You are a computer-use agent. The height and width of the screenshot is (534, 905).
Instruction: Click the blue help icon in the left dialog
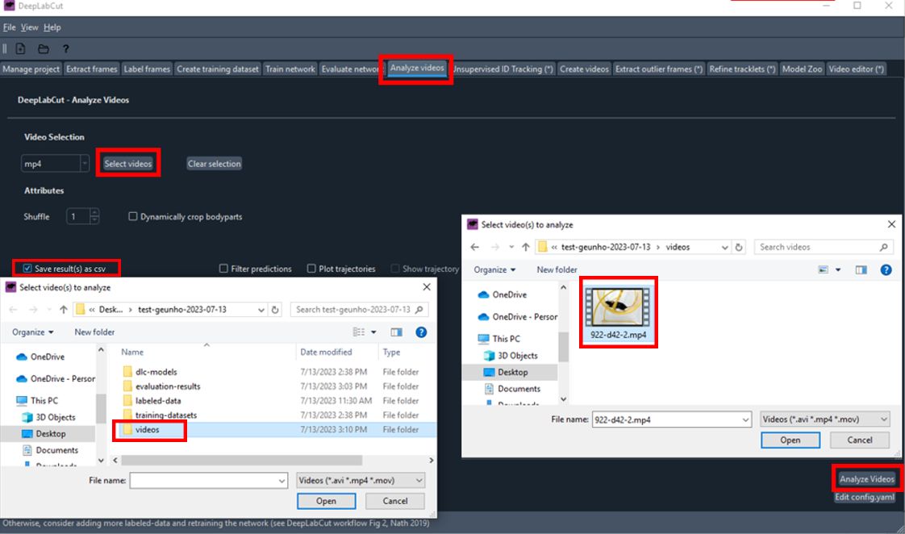click(421, 332)
